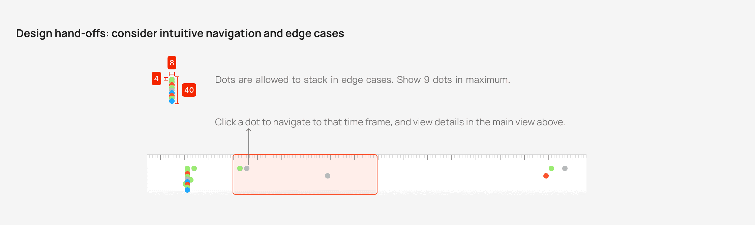Click the tall vertical height bracket beside the 40 badge
Viewport: 755px width, 225px height.
177,90
